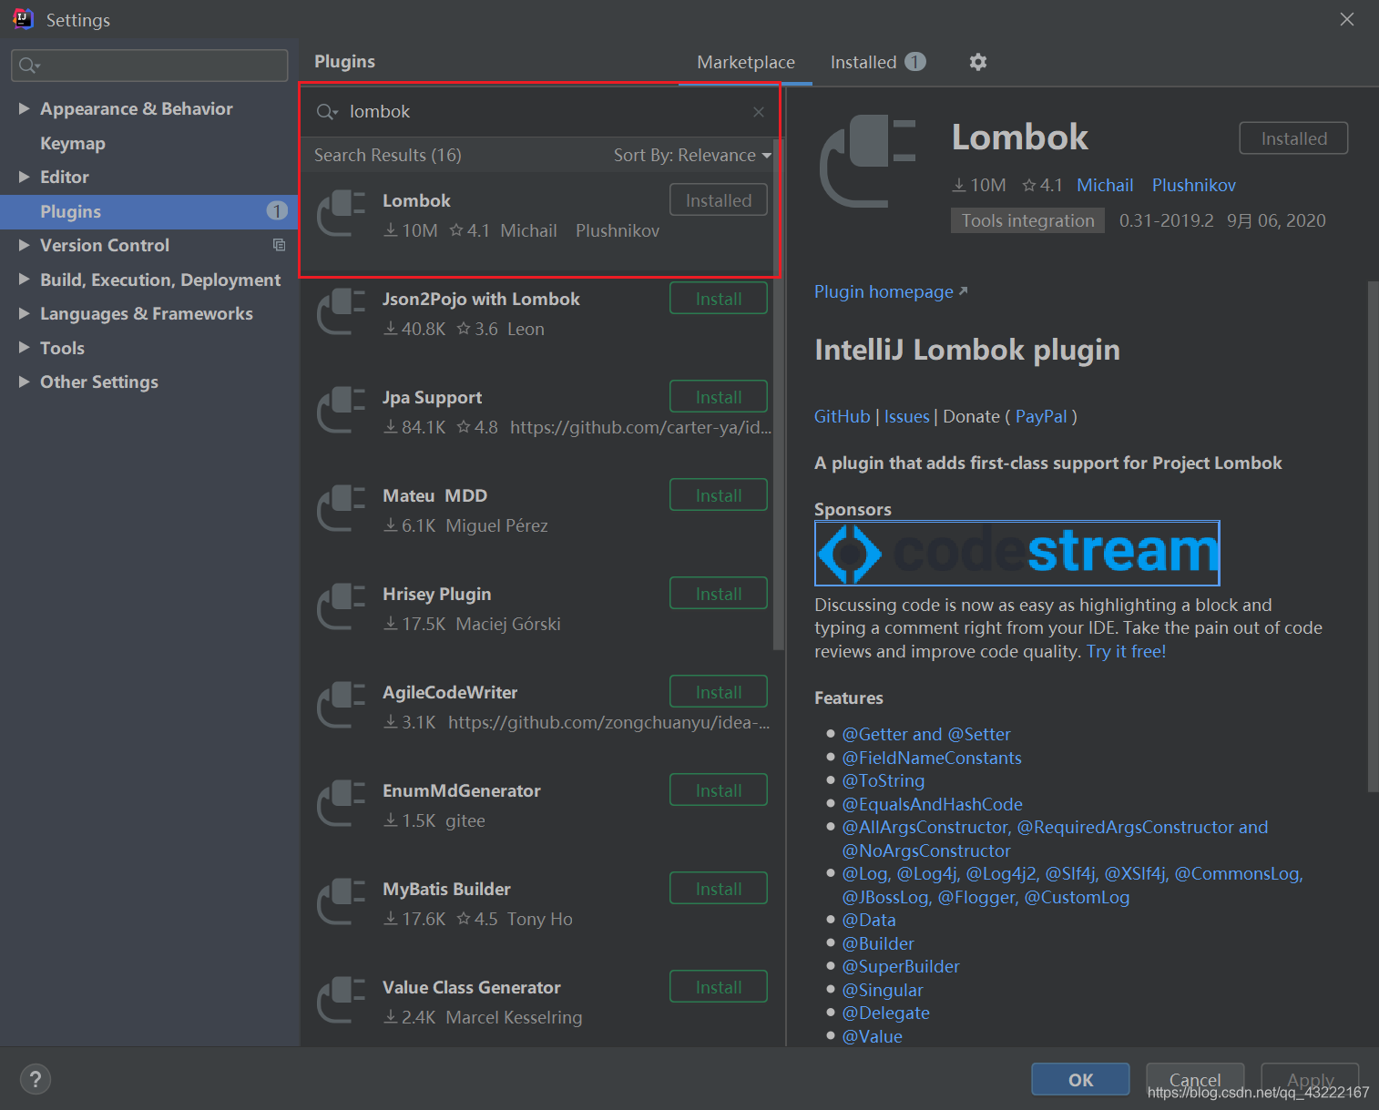Expand Appearance & Behavior settings
The height and width of the screenshot is (1110, 1379).
click(x=25, y=108)
